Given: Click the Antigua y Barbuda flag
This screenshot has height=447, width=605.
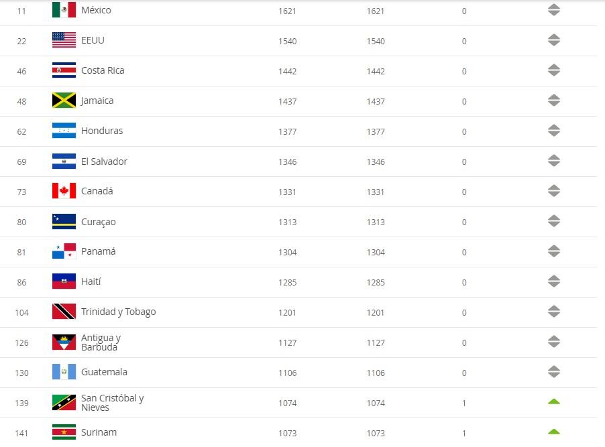Looking at the screenshot, I should [x=64, y=342].
